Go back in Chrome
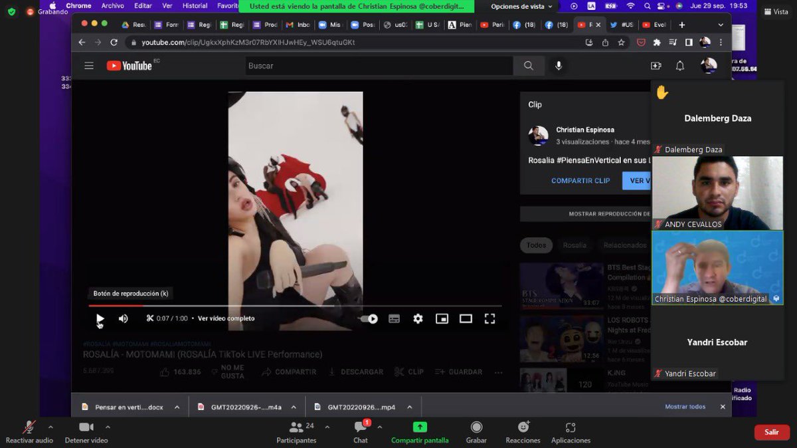The image size is (797, 448). pos(82,42)
